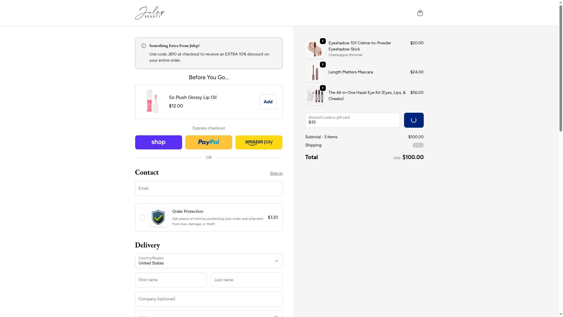Click the Company (optional) field
563x317 pixels.
[208, 299]
